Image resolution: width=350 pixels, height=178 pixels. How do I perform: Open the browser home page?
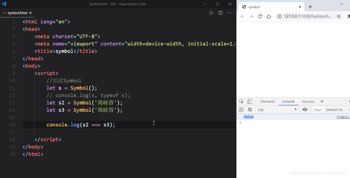(269, 16)
